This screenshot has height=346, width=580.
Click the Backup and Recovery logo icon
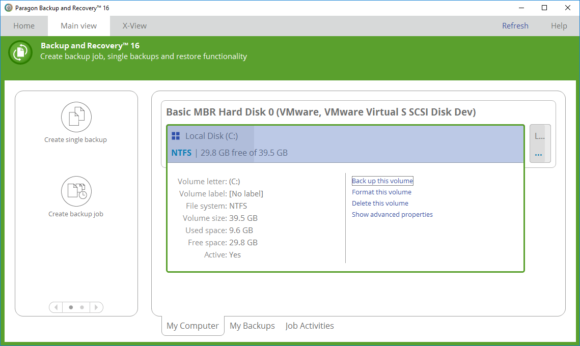pyautogui.click(x=20, y=52)
